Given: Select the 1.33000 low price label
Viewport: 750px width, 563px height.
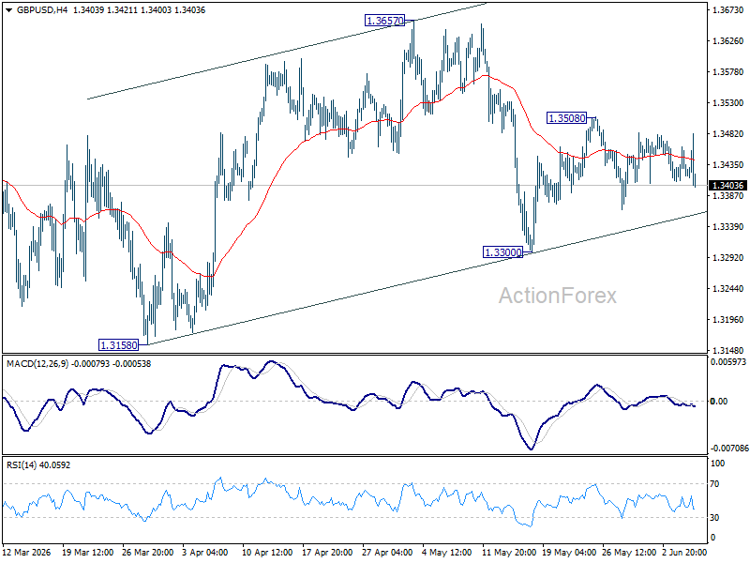Looking at the screenshot, I should coord(503,252).
